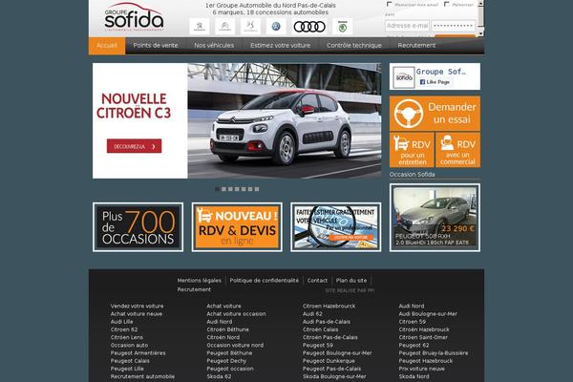Click the up arrow of login box scrollbar

(x=481, y=3)
